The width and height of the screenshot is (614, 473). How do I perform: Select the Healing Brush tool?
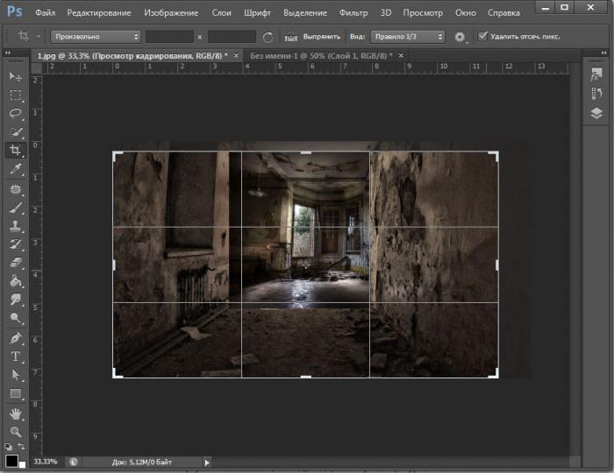coord(15,189)
